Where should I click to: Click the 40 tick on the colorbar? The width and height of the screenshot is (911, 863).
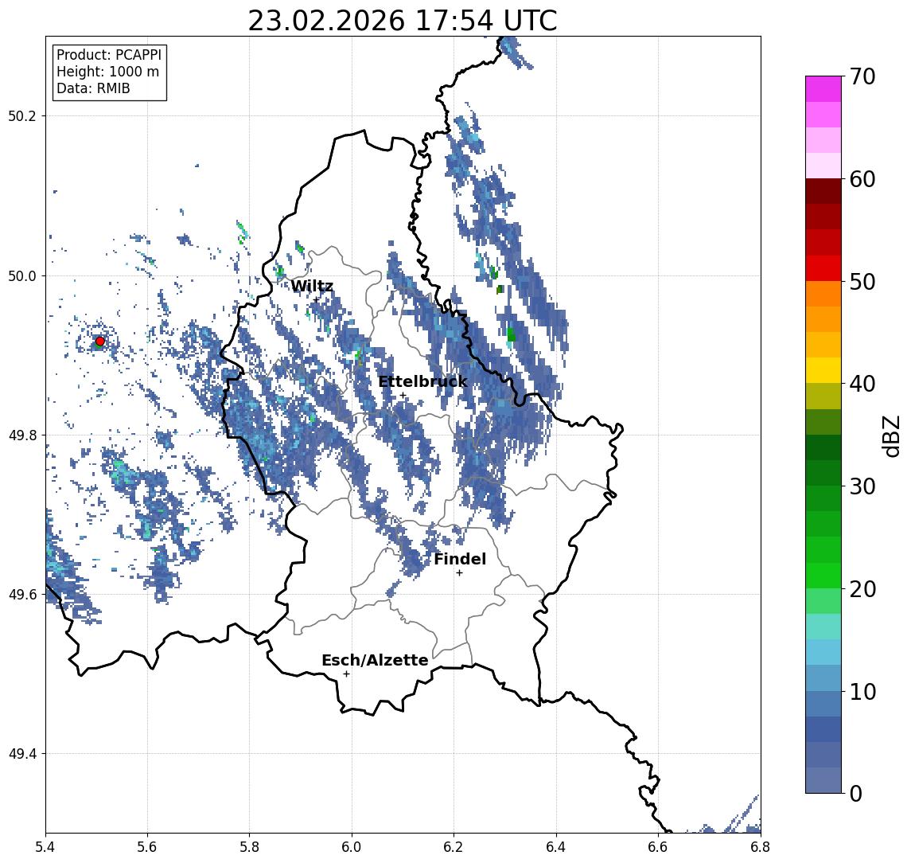click(862, 384)
